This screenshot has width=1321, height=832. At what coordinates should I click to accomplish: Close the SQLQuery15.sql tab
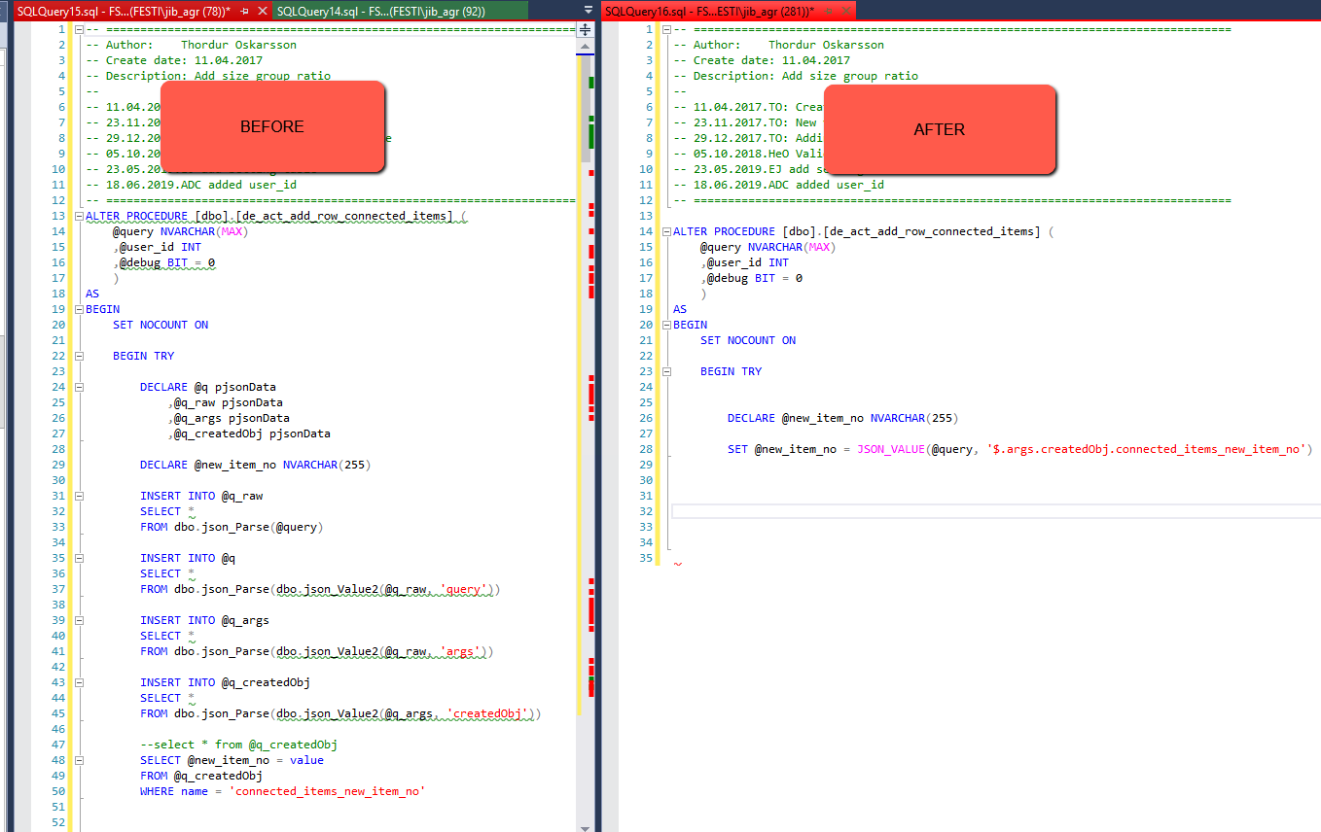pyautogui.click(x=262, y=11)
